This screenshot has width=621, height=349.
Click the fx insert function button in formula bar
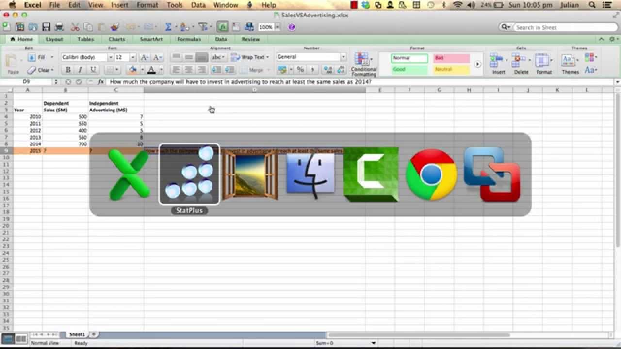pyautogui.click(x=100, y=82)
